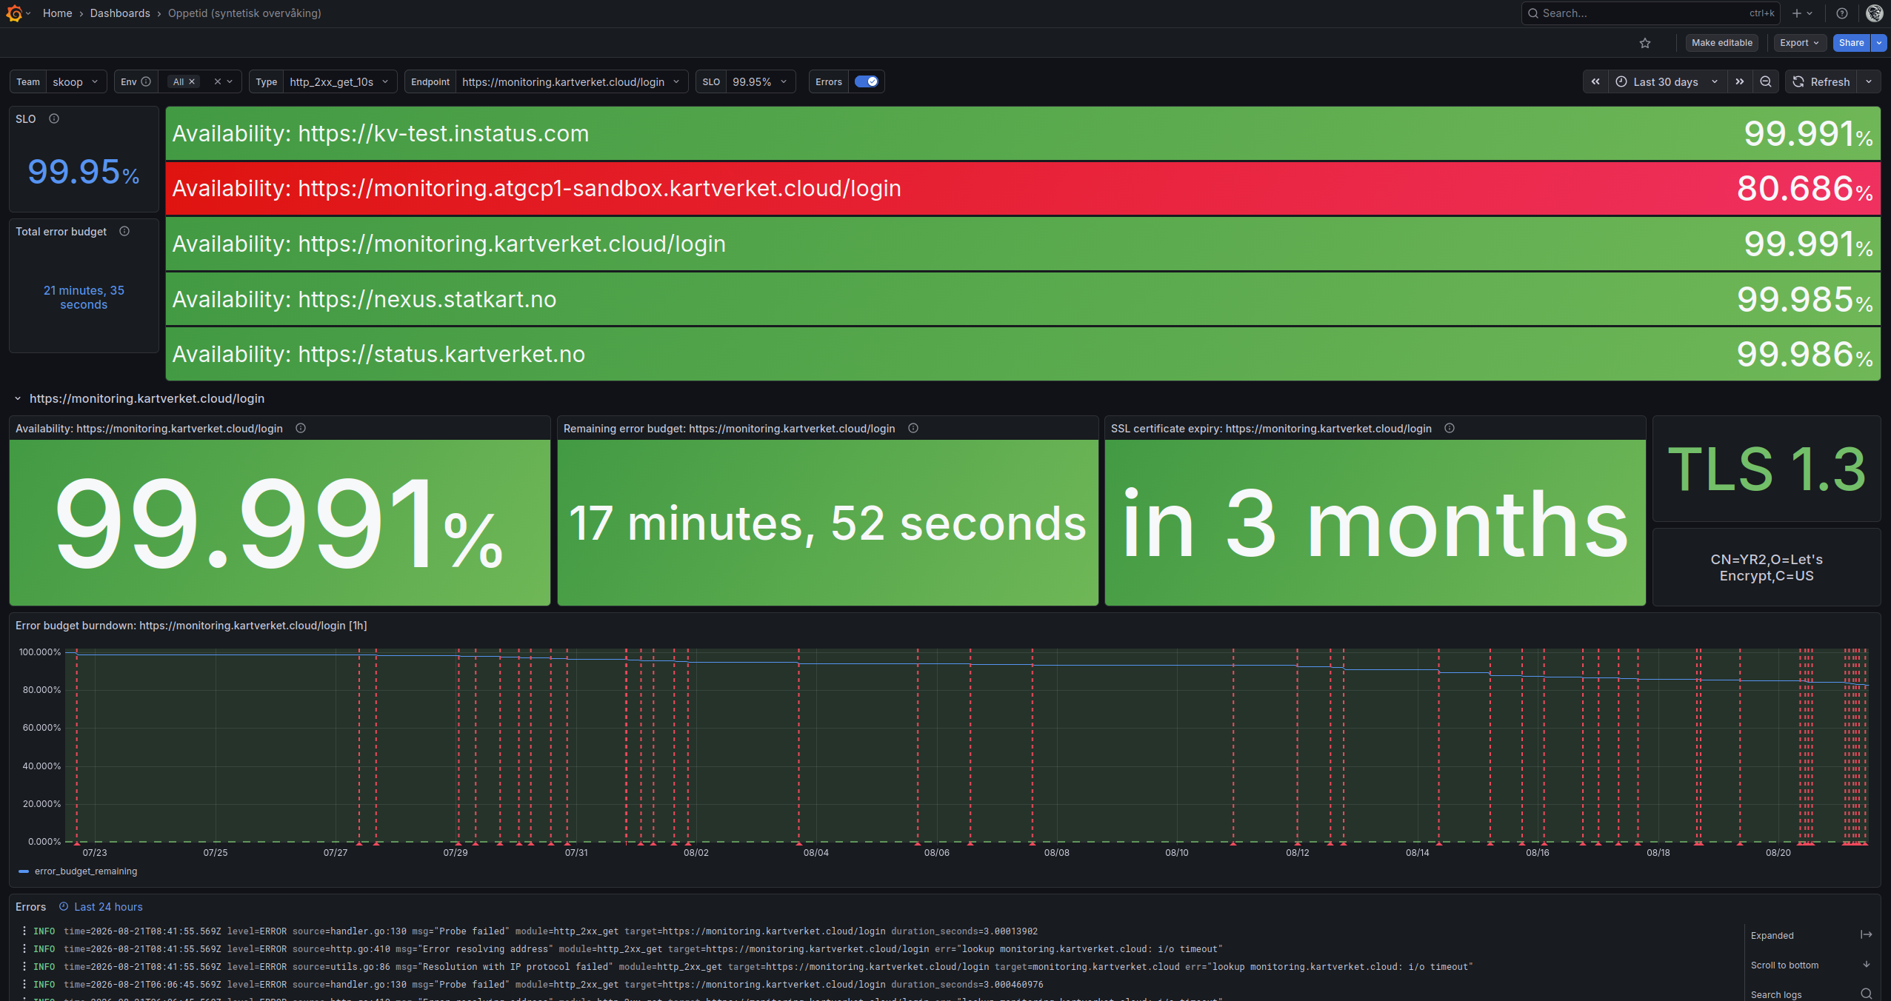Open Share options dropdown arrow
The image size is (1891, 1001).
(x=1879, y=43)
